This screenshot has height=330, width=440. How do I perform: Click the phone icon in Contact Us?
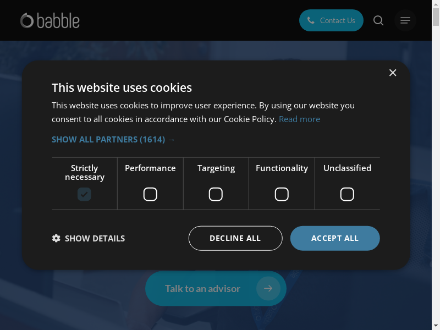(311, 20)
